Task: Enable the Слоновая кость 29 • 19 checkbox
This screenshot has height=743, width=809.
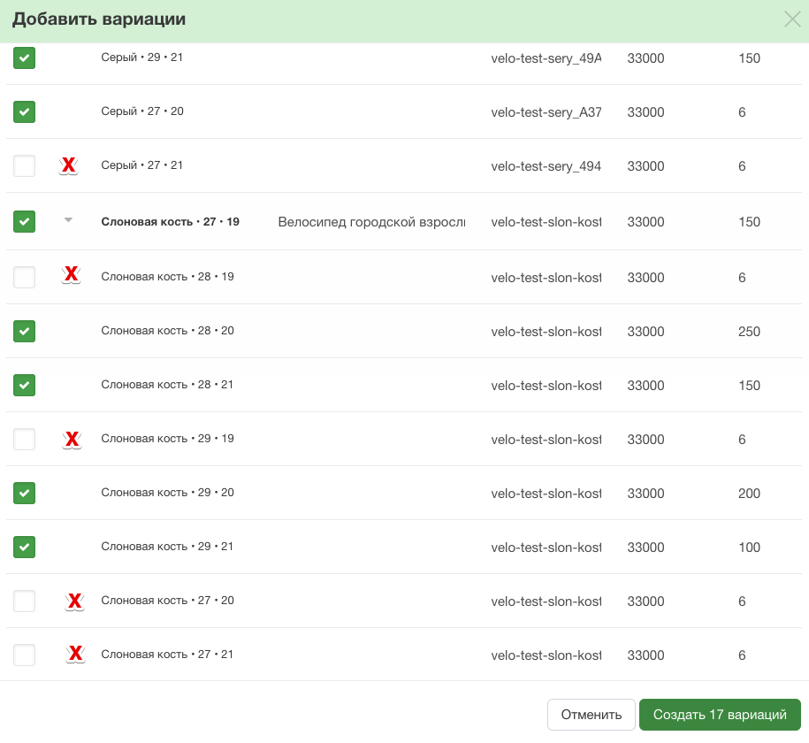Action: (24, 440)
